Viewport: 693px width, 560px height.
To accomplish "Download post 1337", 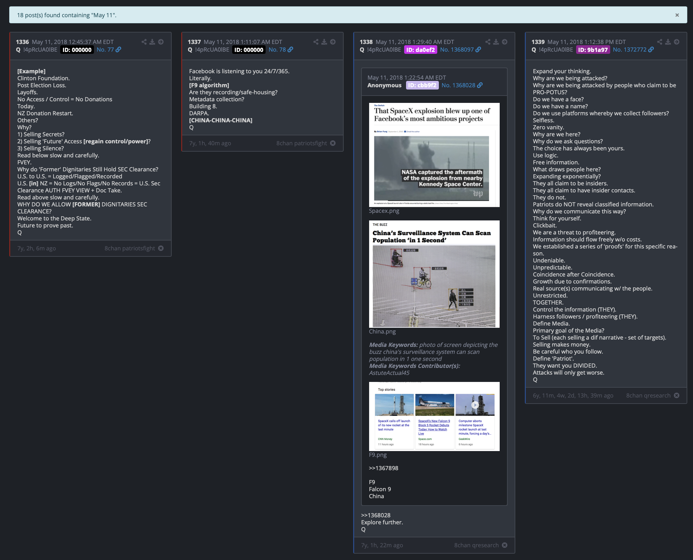I will pos(324,42).
